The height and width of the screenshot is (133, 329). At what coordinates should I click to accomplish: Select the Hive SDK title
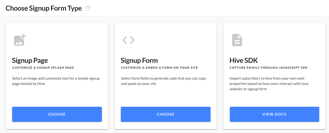tap(244, 60)
